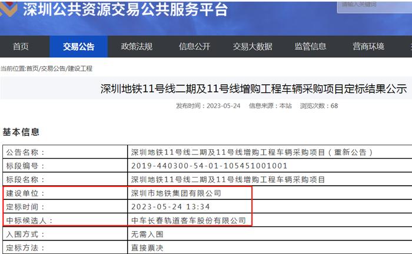The width and height of the screenshot is (412, 254).
Task: Go to 信息公开 section
Action: (194, 46)
